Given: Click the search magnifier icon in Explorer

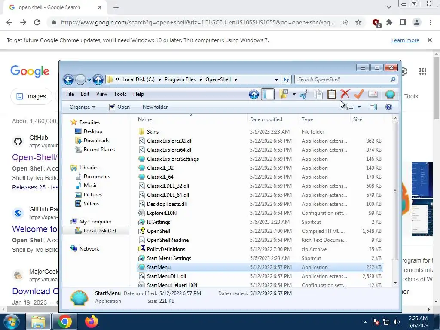Looking at the screenshot, I should (x=393, y=79).
